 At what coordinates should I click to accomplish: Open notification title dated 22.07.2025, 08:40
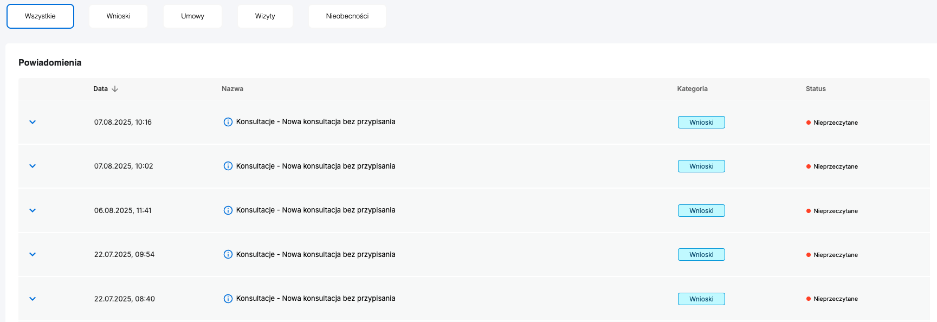click(315, 299)
